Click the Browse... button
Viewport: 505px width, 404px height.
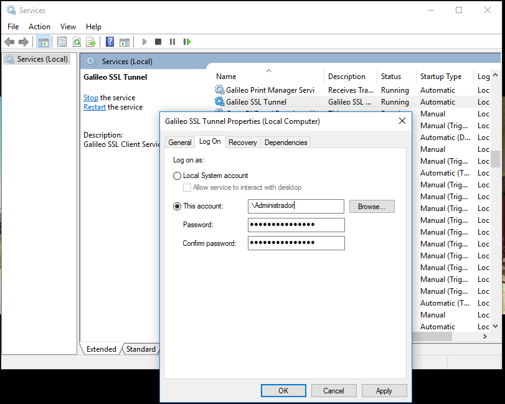click(x=372, y=207)
